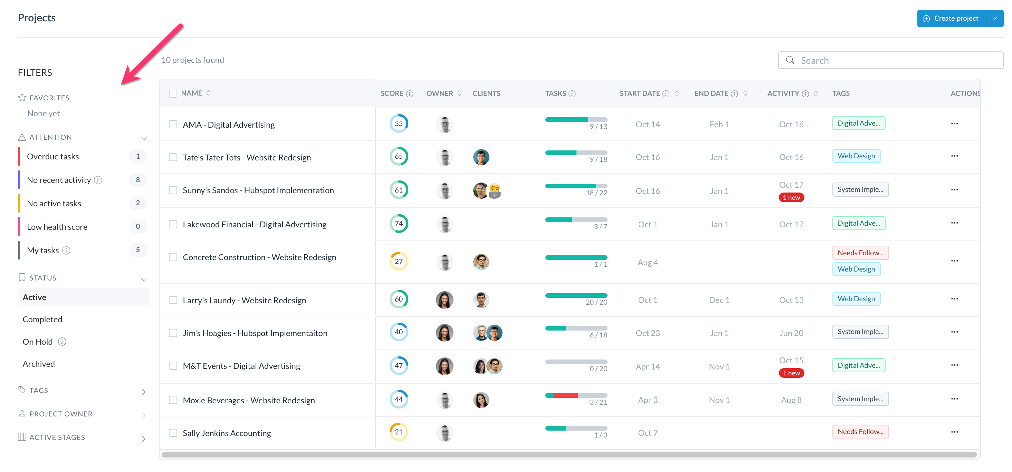Click the Search projects input field

896,60
